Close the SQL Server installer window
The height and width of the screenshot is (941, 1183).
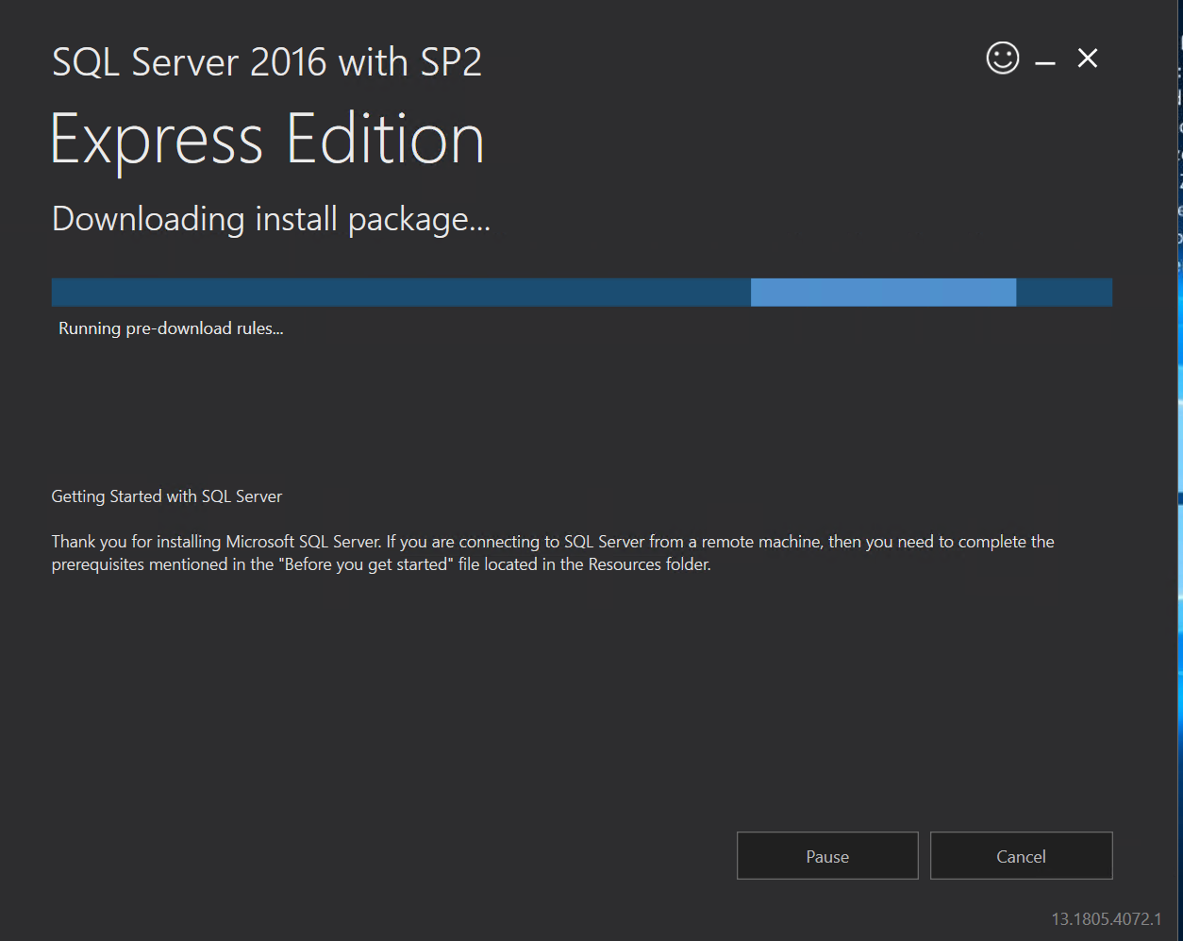click(1088, 59)
